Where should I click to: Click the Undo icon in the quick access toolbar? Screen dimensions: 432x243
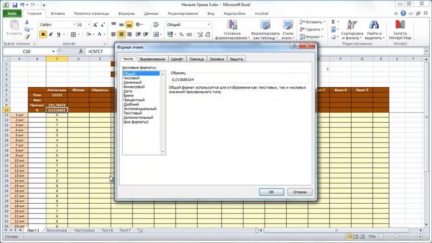[x=22, y=5]
